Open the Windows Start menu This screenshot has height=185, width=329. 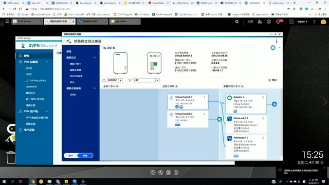click(x=4, y=181)
